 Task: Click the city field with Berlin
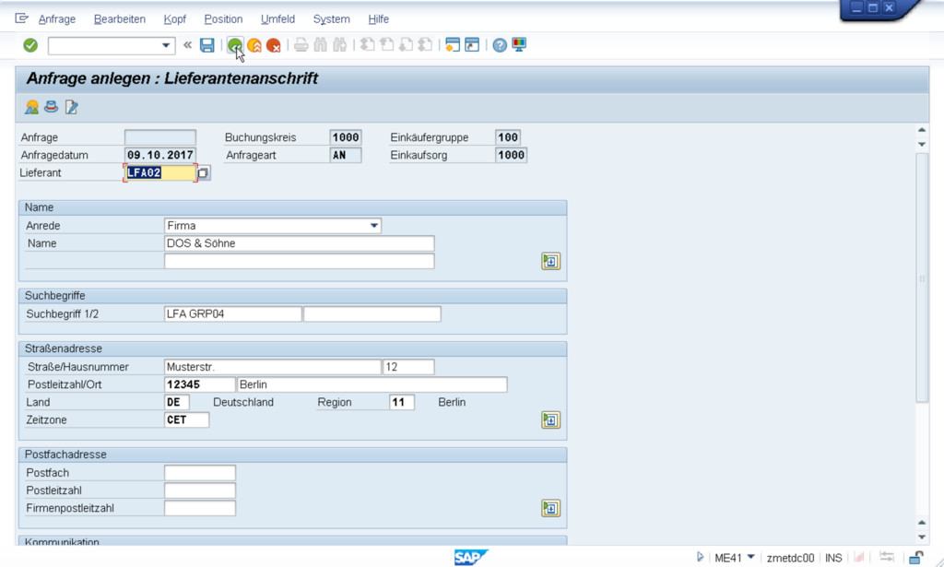(x=372, y=384)
